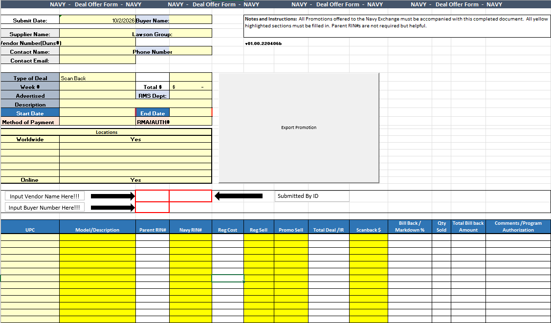551x323 pixels.
Task: Click the Reg Cost column header
Action: (228, 227)
